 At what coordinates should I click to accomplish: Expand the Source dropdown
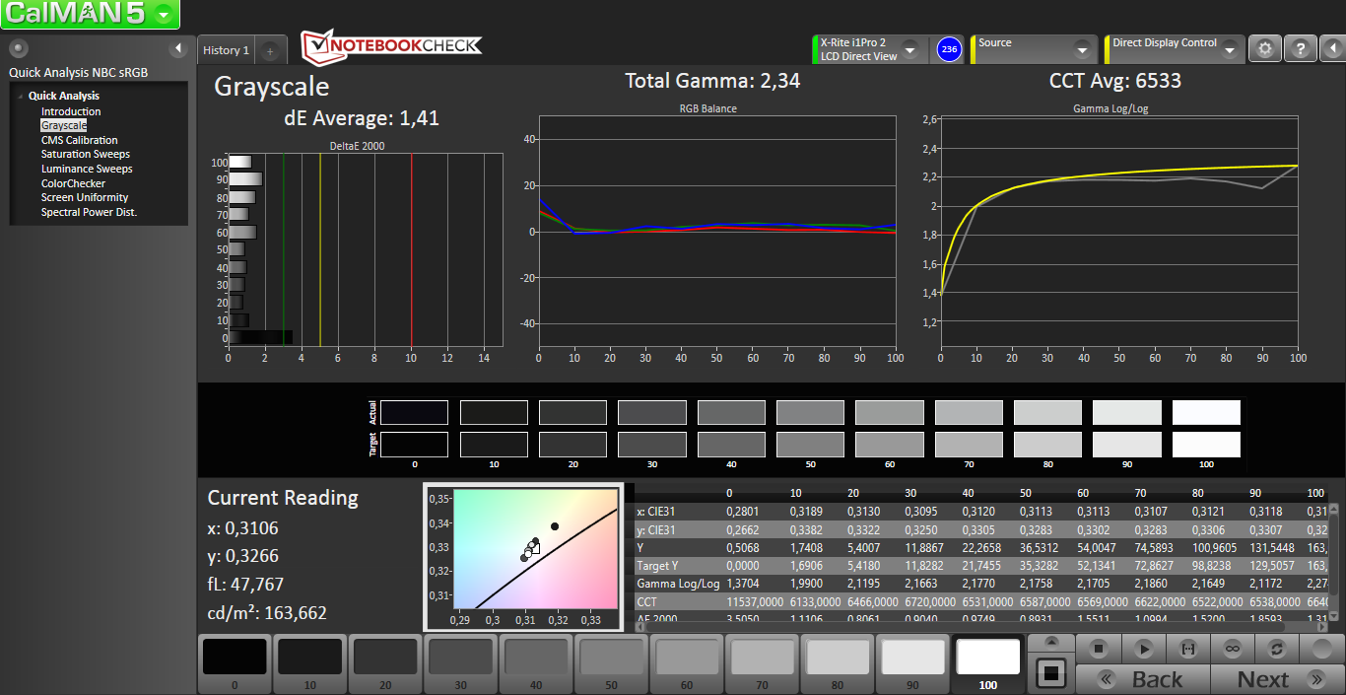[1082, 49]
